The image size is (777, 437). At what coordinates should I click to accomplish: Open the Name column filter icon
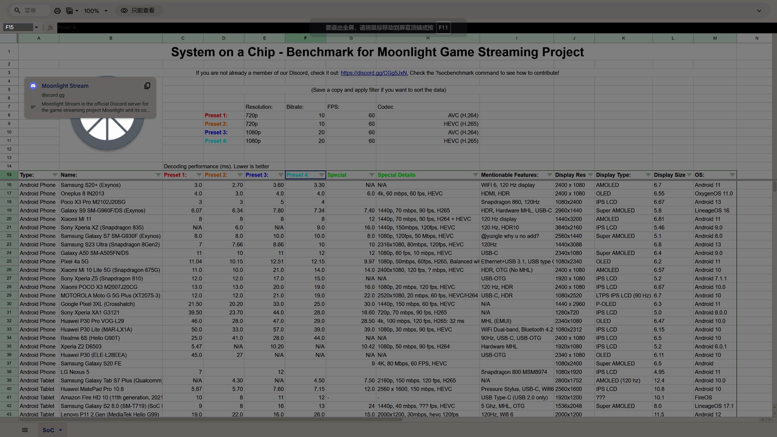[x=158, y=175]
